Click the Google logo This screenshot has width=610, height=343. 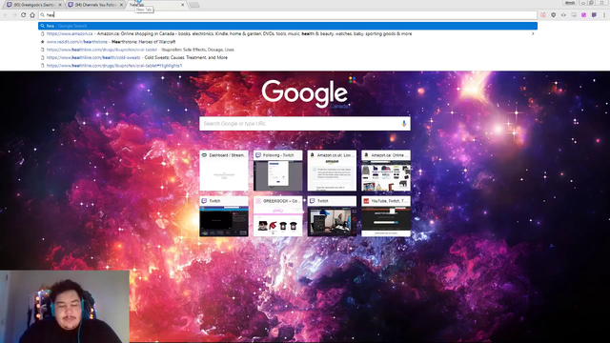click(305, 93)
